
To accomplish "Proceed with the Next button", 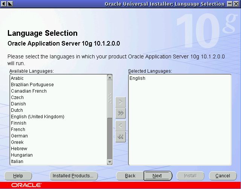I will click(158, 175).
